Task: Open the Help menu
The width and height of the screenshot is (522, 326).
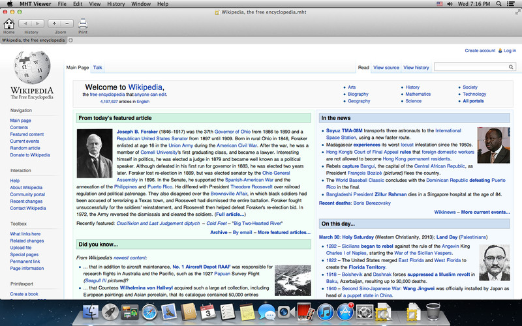Action: [162, 4]
